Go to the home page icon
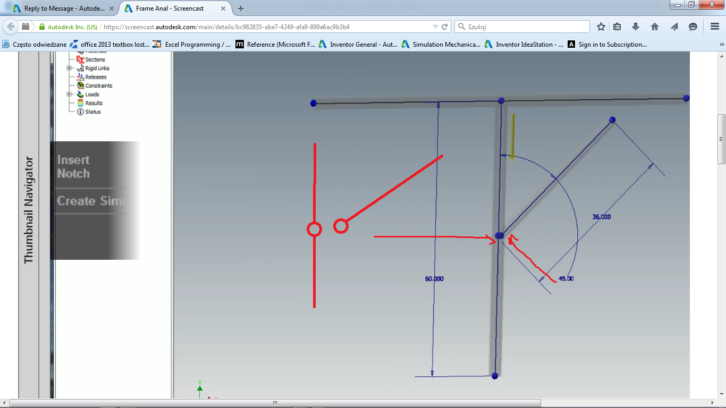This screenshot has width=726, height=408. (x=655, y=27)
